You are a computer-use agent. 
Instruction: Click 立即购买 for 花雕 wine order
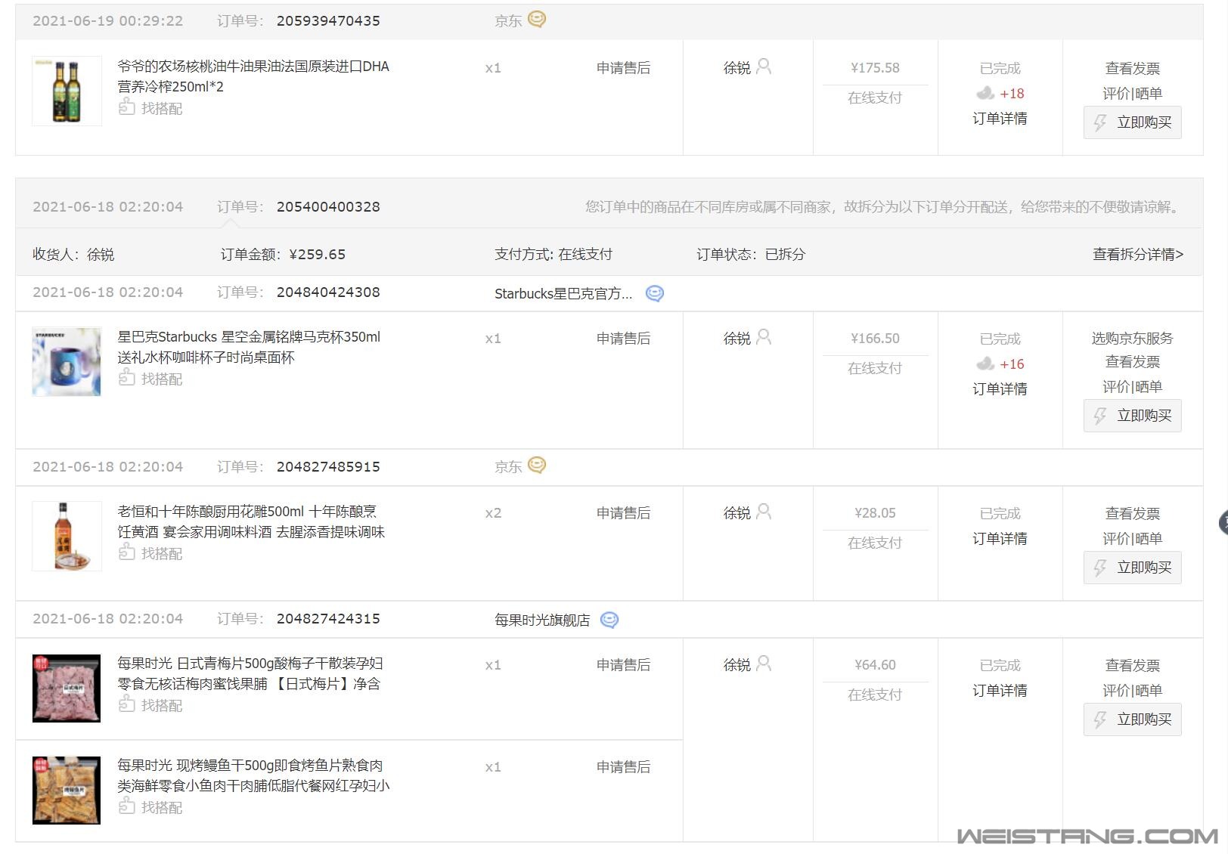[x=1132, y=568]
